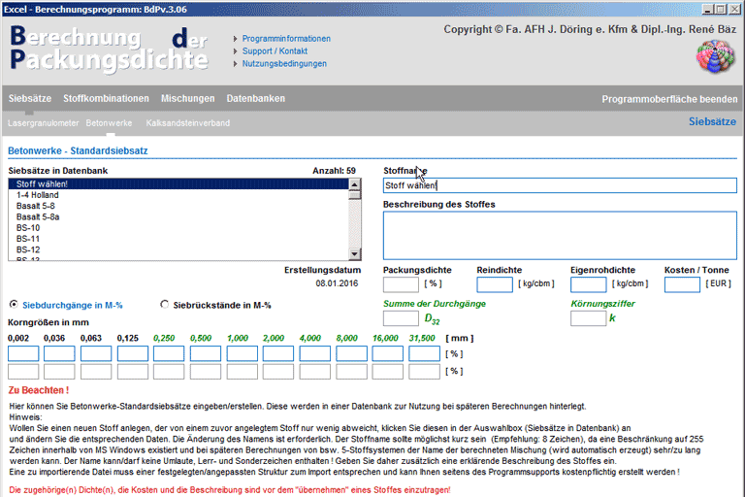This screenshot has width=745, height=497.
Task: Open the Mischungen menu
Action: point(187,98)
